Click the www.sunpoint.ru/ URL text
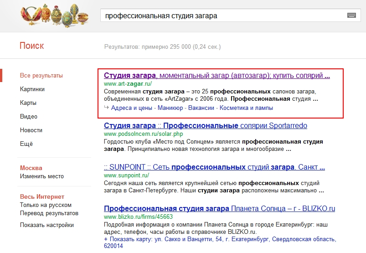Screen dimensions: 366x253 [127, 176]
